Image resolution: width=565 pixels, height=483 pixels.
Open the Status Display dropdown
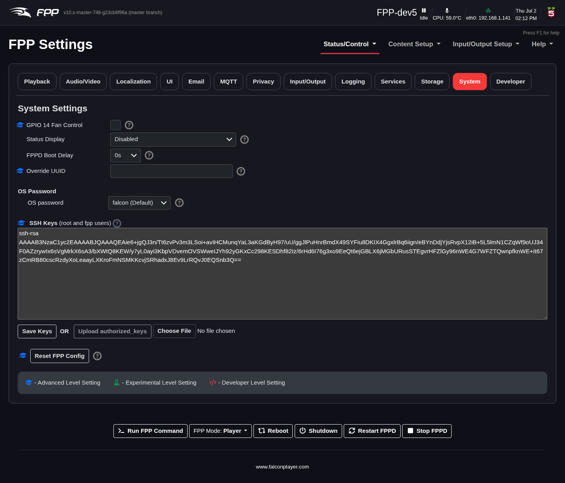point(173,140)
